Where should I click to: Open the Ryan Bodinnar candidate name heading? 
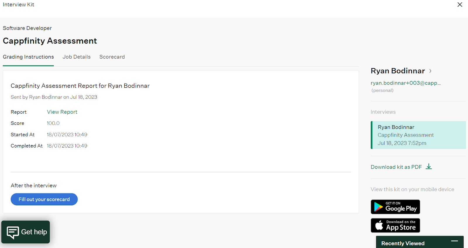(398, 71)
